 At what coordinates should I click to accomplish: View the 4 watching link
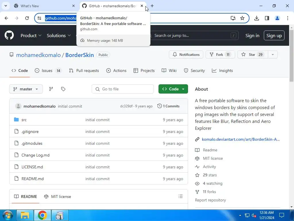pyautogui.click(x=213, y=183)
